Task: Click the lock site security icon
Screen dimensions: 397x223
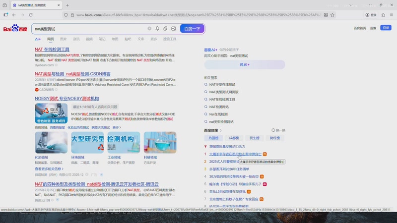Action: coord(72,15)
